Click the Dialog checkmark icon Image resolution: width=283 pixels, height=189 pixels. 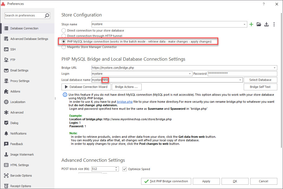(6, 123)
